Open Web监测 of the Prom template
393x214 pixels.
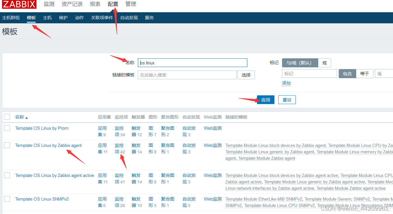click(x=213, y=128)
